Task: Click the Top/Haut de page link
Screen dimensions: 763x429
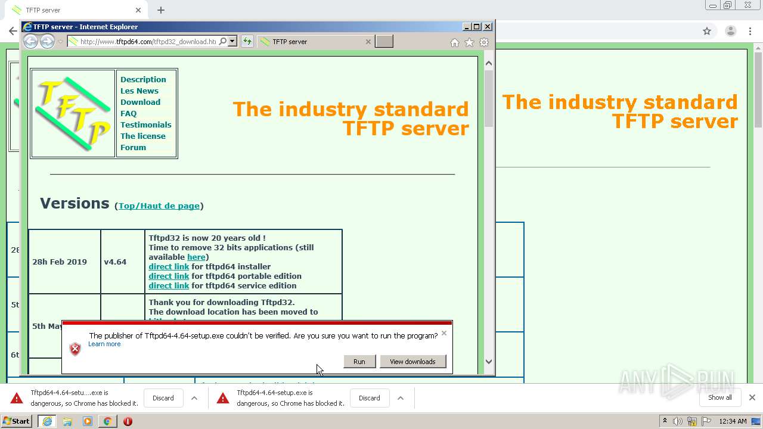Action: (x=159, y=206)
